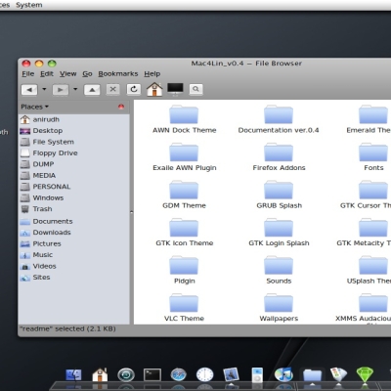Open Documents bookmark in sidebar
The image size is (391, 391).
click(x=74, y=222)
